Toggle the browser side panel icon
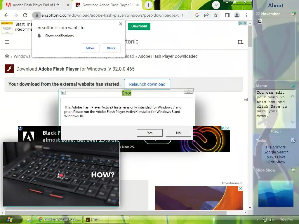 coord(227,15)
